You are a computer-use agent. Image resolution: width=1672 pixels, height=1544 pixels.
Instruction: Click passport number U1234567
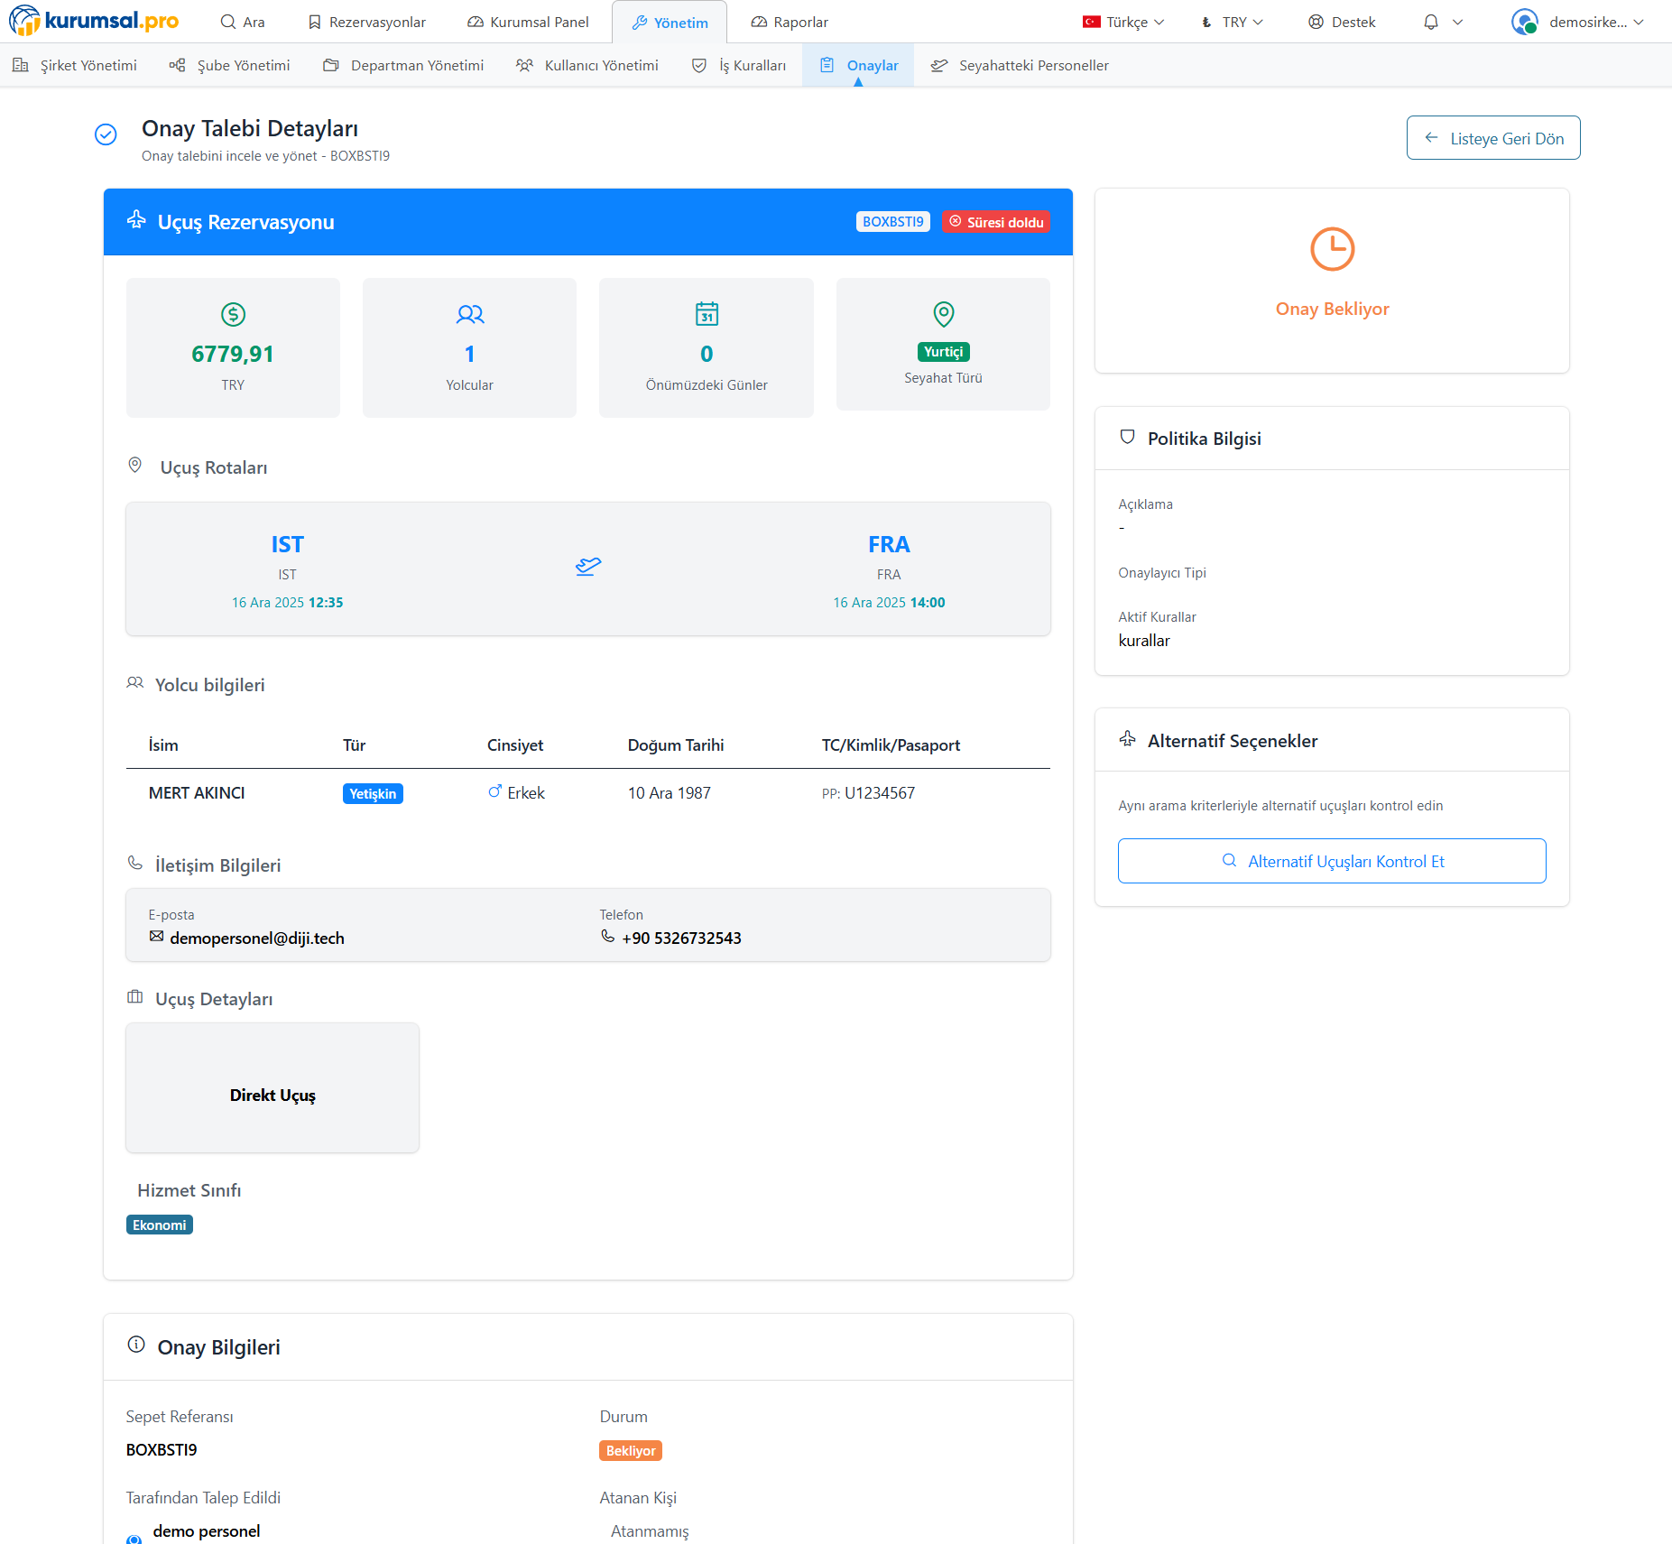coord(880,793)
